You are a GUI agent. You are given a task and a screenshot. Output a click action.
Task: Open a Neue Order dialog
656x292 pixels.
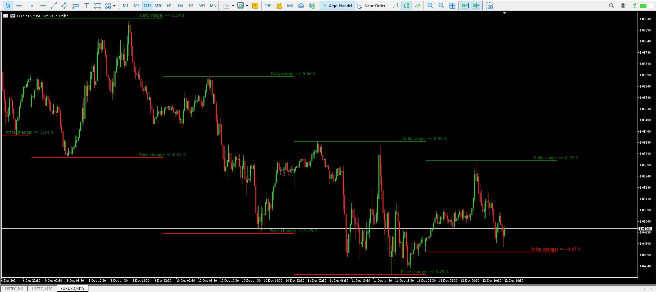click(371, 5)
